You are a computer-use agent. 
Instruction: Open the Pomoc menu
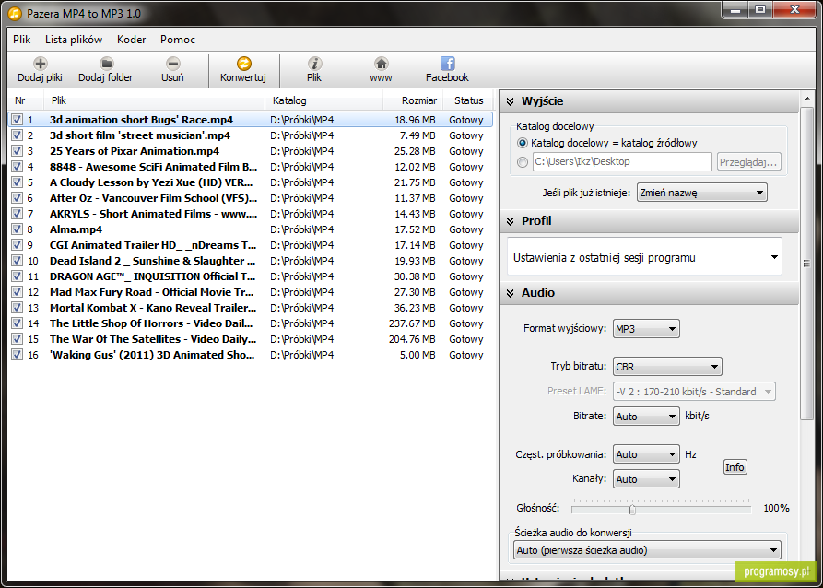(178, 40)
